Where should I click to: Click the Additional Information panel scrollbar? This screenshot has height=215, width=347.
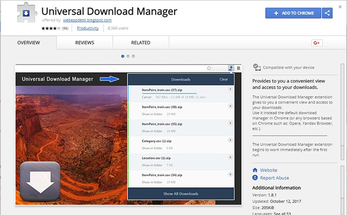342,190
